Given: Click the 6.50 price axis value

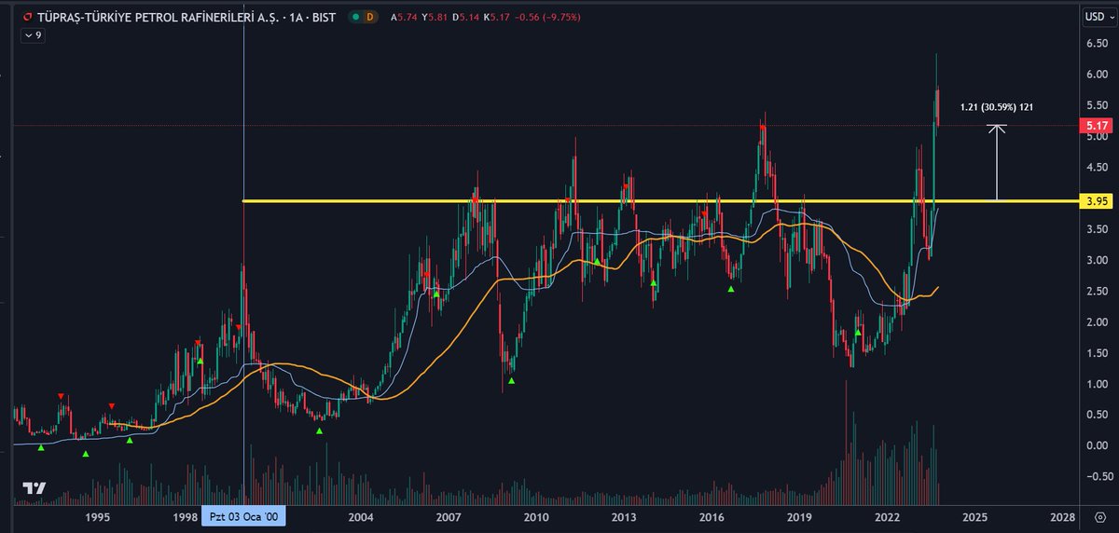Looking at the screenshot, I should [x=1096, y=44].
